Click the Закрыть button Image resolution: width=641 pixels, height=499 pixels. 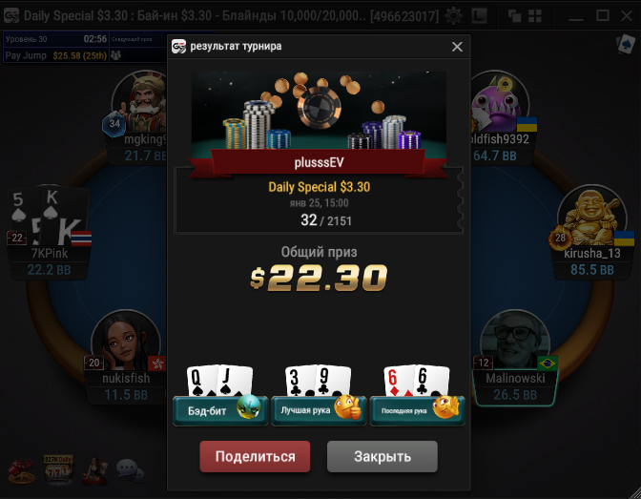coord(383,456)
